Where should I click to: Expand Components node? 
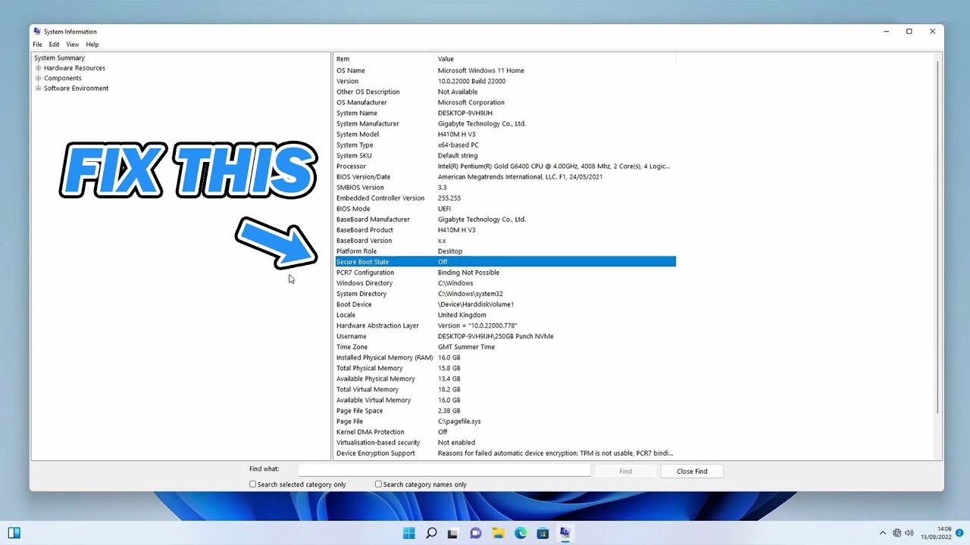click(x=38, y=78)
